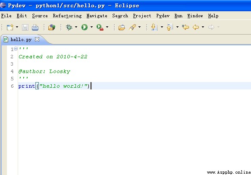Click the Open folder icon
Image resolution: width=251 pixels, height=175 pixels.
(x=122, y=27)
